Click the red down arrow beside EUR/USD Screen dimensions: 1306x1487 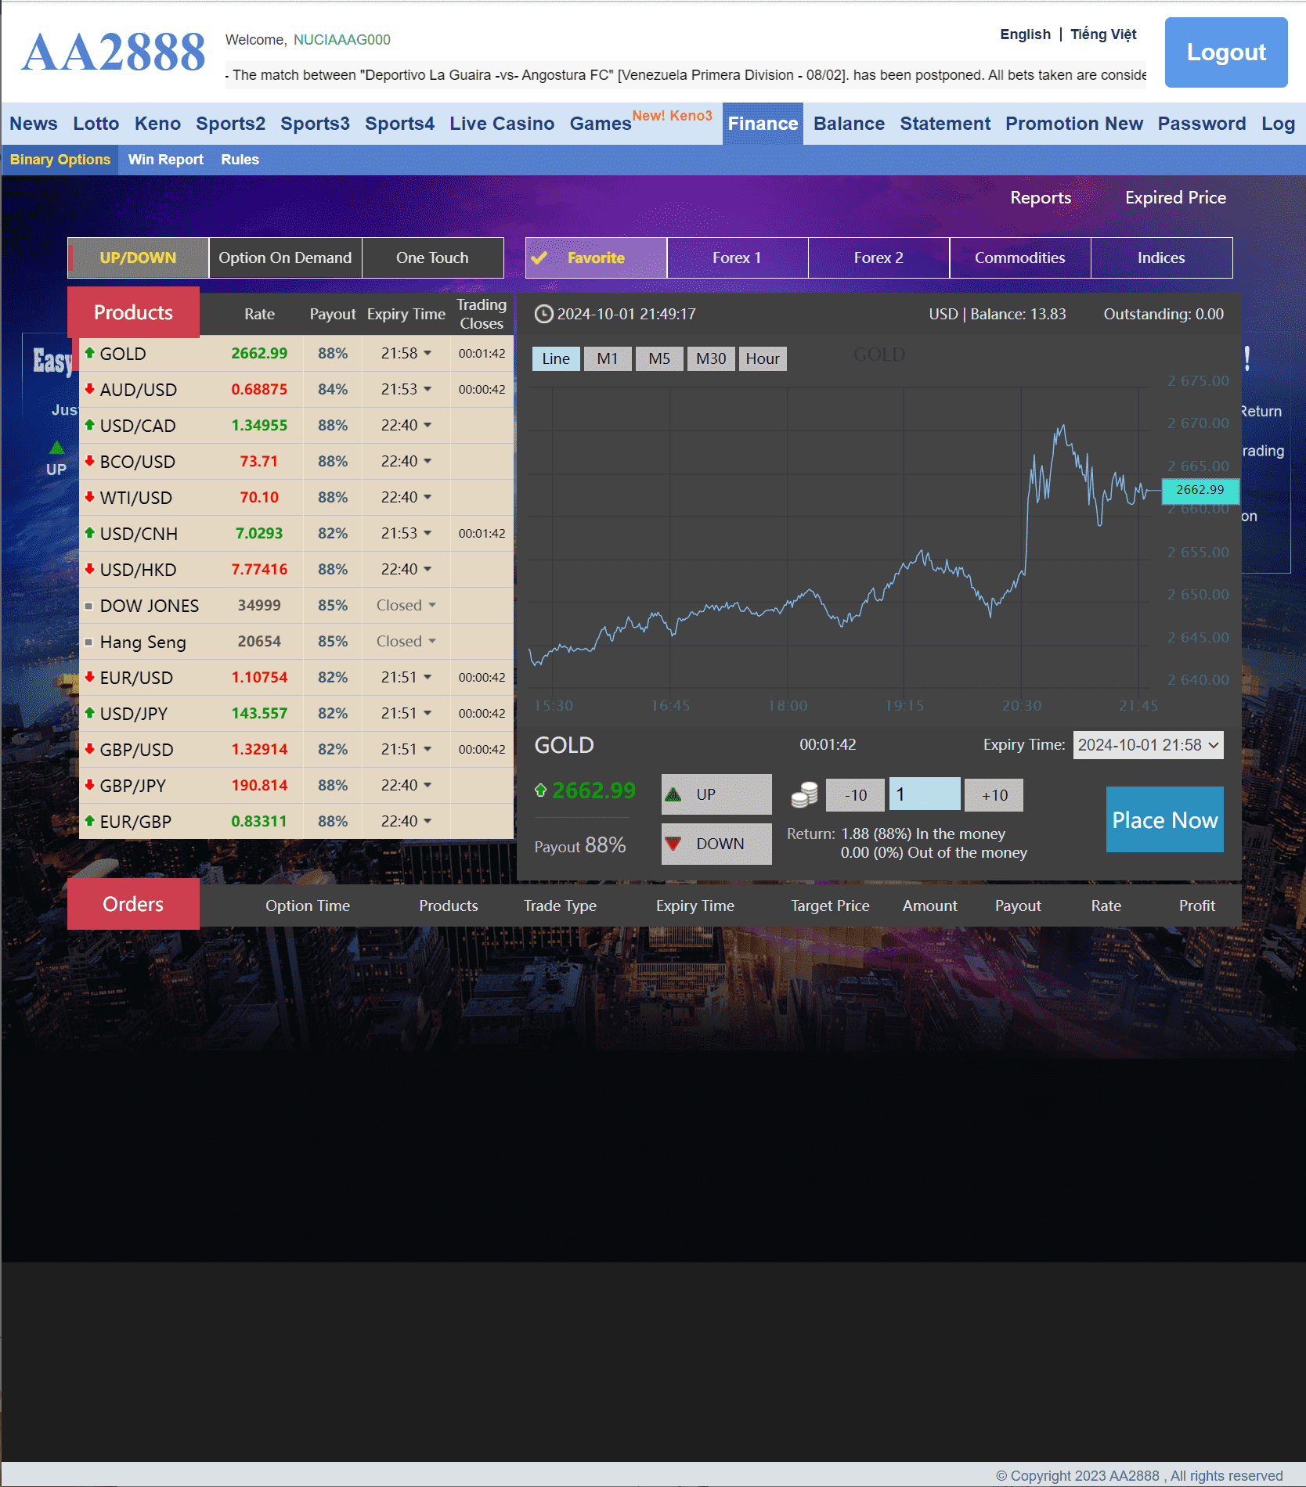pos(89,677)
